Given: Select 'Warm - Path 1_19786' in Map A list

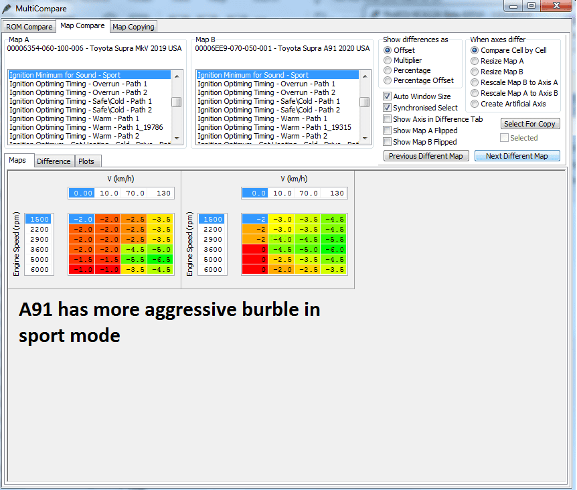Looking at the screenshot, I should pyautogui.click(x=90, y=127).
